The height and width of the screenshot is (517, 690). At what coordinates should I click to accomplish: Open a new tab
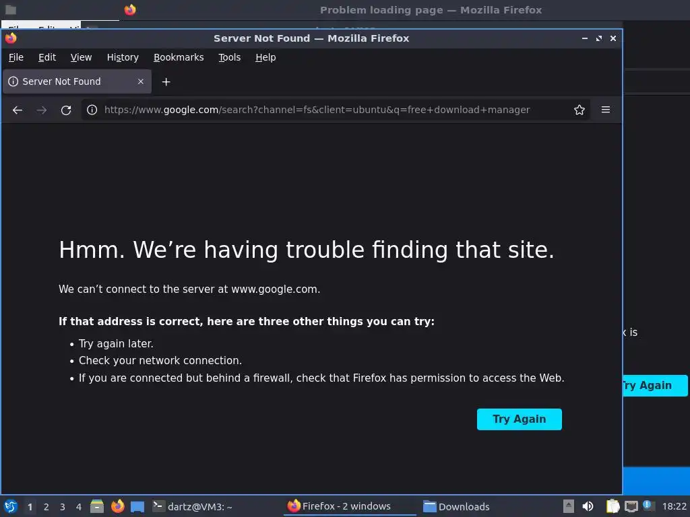[166, 81]
